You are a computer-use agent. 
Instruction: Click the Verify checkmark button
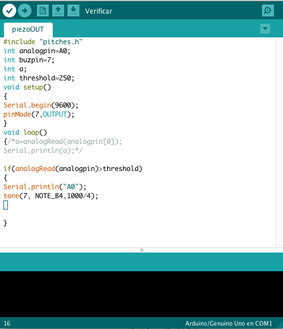[x=9, y=11]
